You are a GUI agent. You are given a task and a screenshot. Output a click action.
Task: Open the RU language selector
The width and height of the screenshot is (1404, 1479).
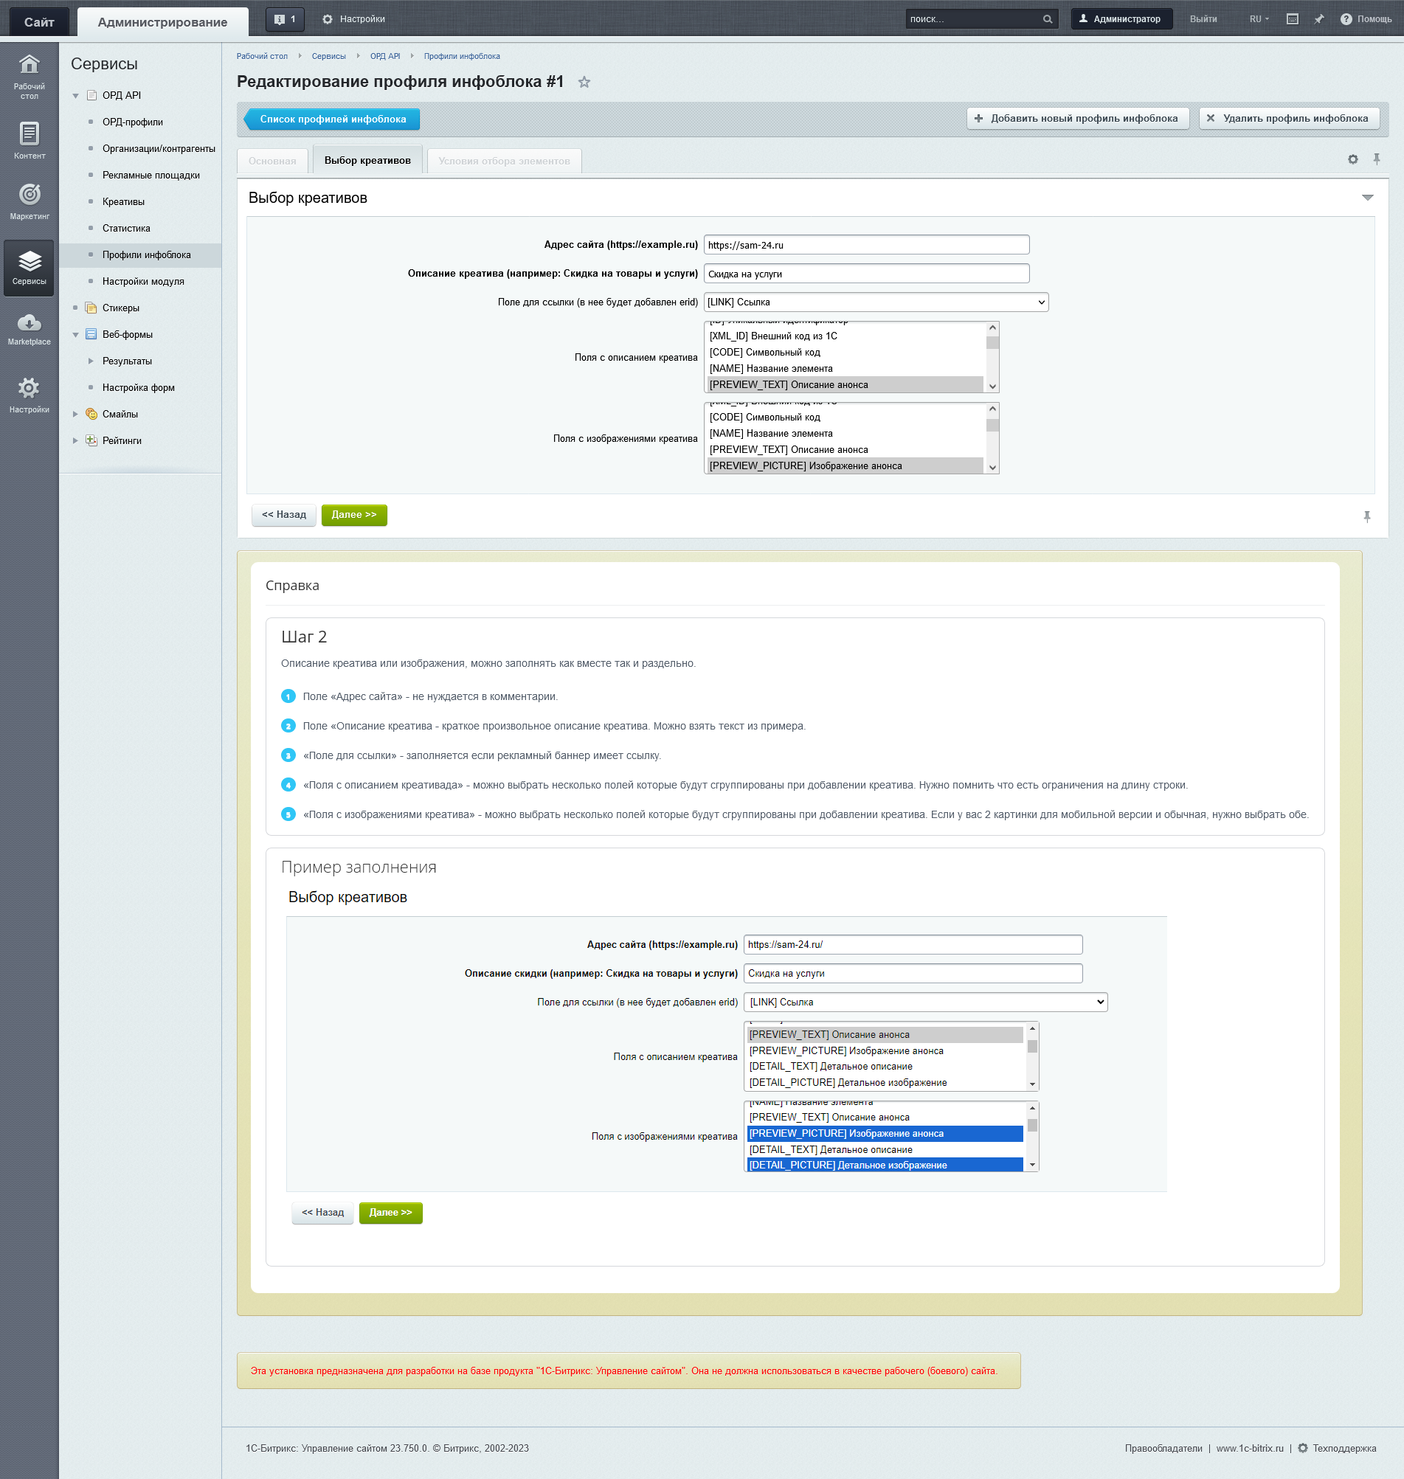click(1259, 19)
